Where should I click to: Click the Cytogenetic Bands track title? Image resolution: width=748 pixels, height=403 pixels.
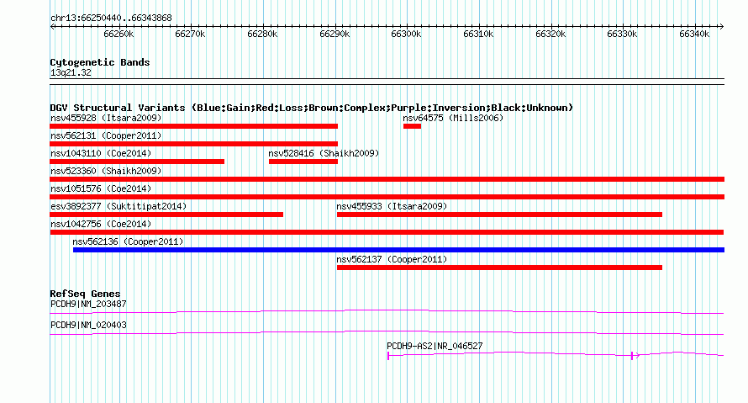(x=100, y=62)
